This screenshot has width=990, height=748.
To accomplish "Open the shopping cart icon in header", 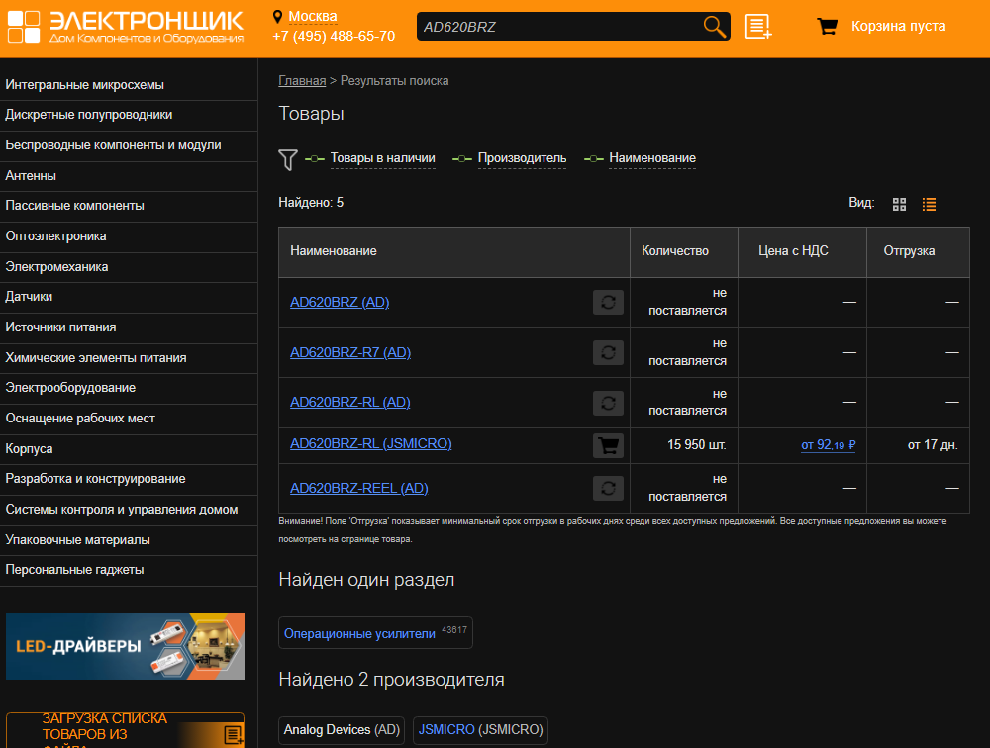I will tap(827, 26).
